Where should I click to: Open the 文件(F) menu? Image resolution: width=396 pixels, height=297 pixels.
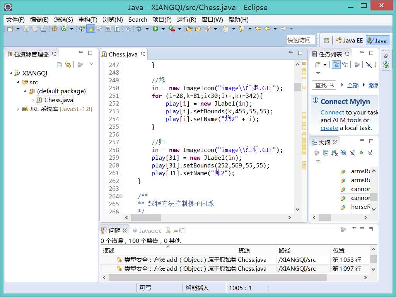coord(15,20)
